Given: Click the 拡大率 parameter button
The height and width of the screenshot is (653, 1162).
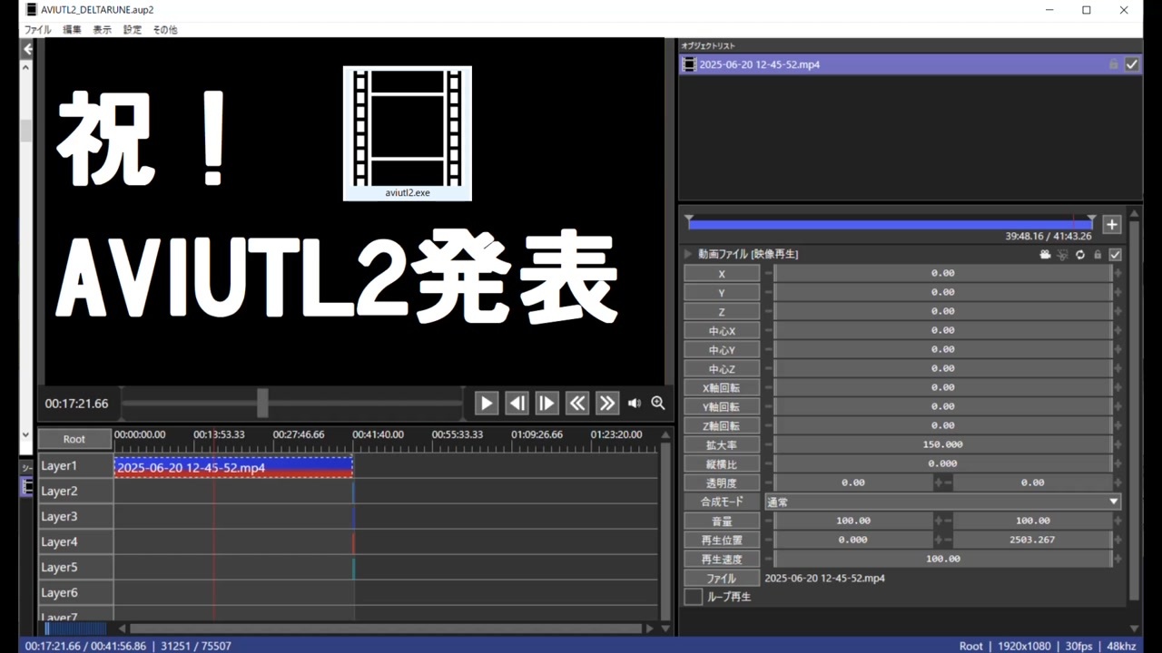Looking at the screenshot, I should tap(721, 444).
